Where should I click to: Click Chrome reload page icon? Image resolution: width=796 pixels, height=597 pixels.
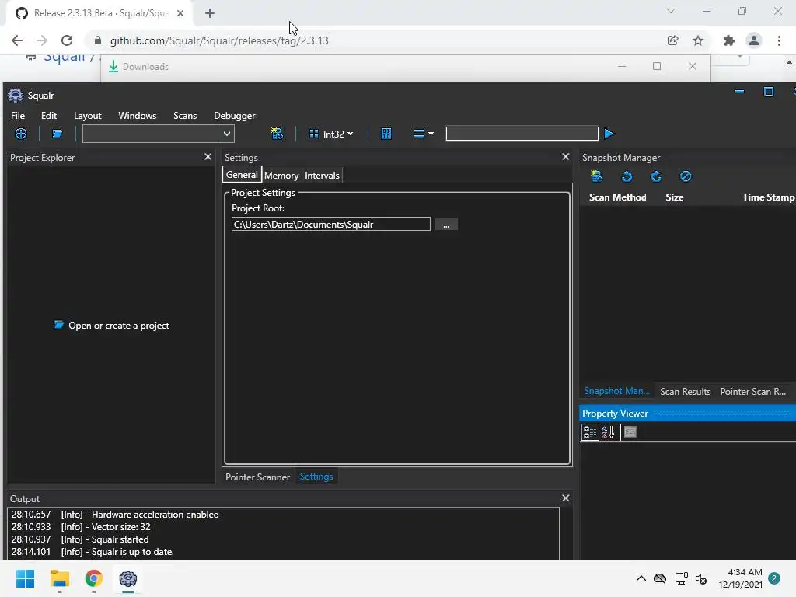(x=67, y=40)
